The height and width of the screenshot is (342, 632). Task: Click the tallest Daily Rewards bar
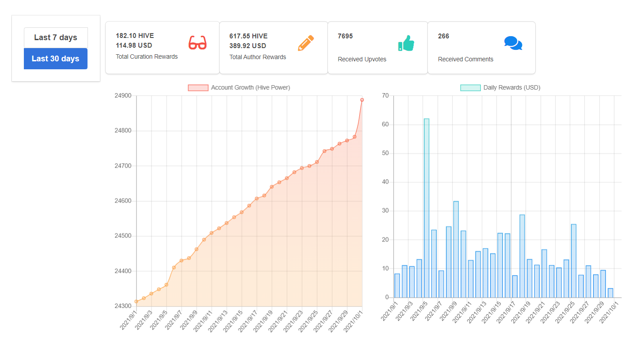[426, 208]
